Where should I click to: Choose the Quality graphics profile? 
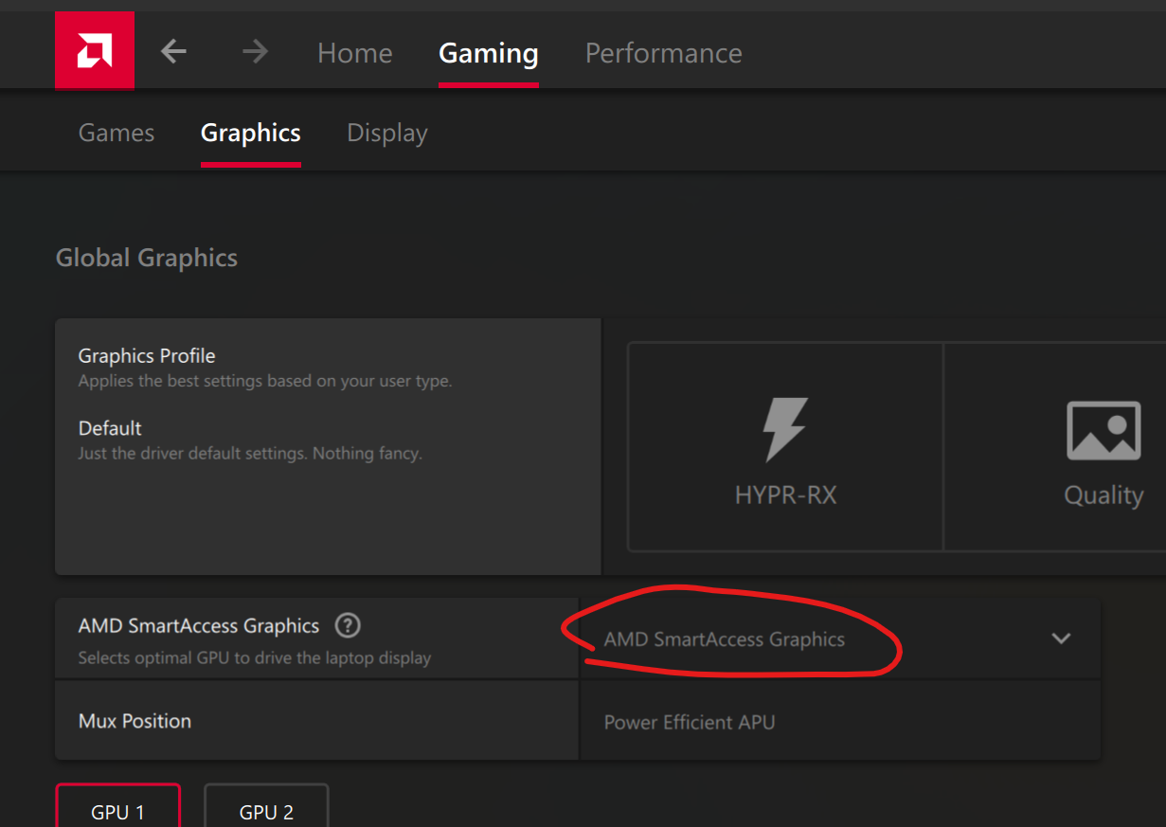1055,447
